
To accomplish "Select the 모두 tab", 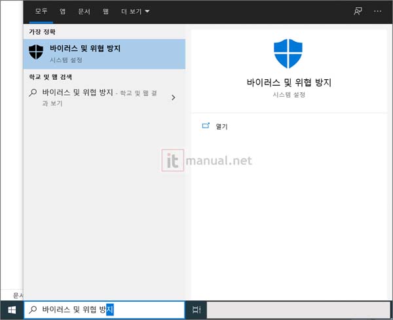I will coord(41,11).
